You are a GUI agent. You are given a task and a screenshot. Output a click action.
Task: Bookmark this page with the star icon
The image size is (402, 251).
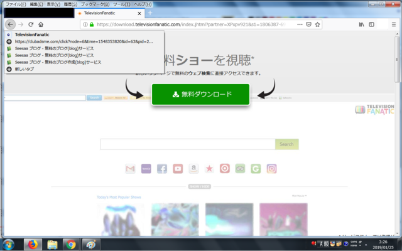point(317,24)
